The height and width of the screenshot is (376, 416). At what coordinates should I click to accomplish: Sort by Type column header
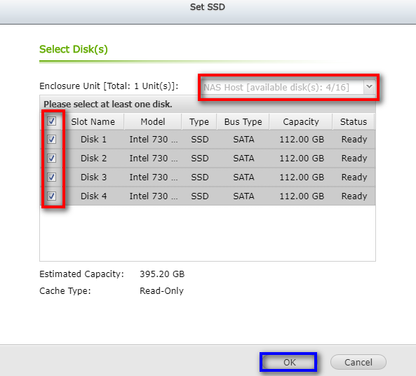pos(199,122)
